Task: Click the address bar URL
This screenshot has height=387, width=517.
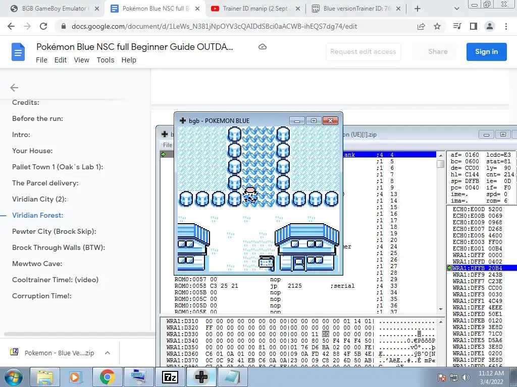Action: tap(214, 26)
